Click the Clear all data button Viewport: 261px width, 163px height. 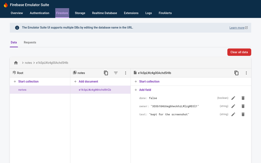point(239,52)
